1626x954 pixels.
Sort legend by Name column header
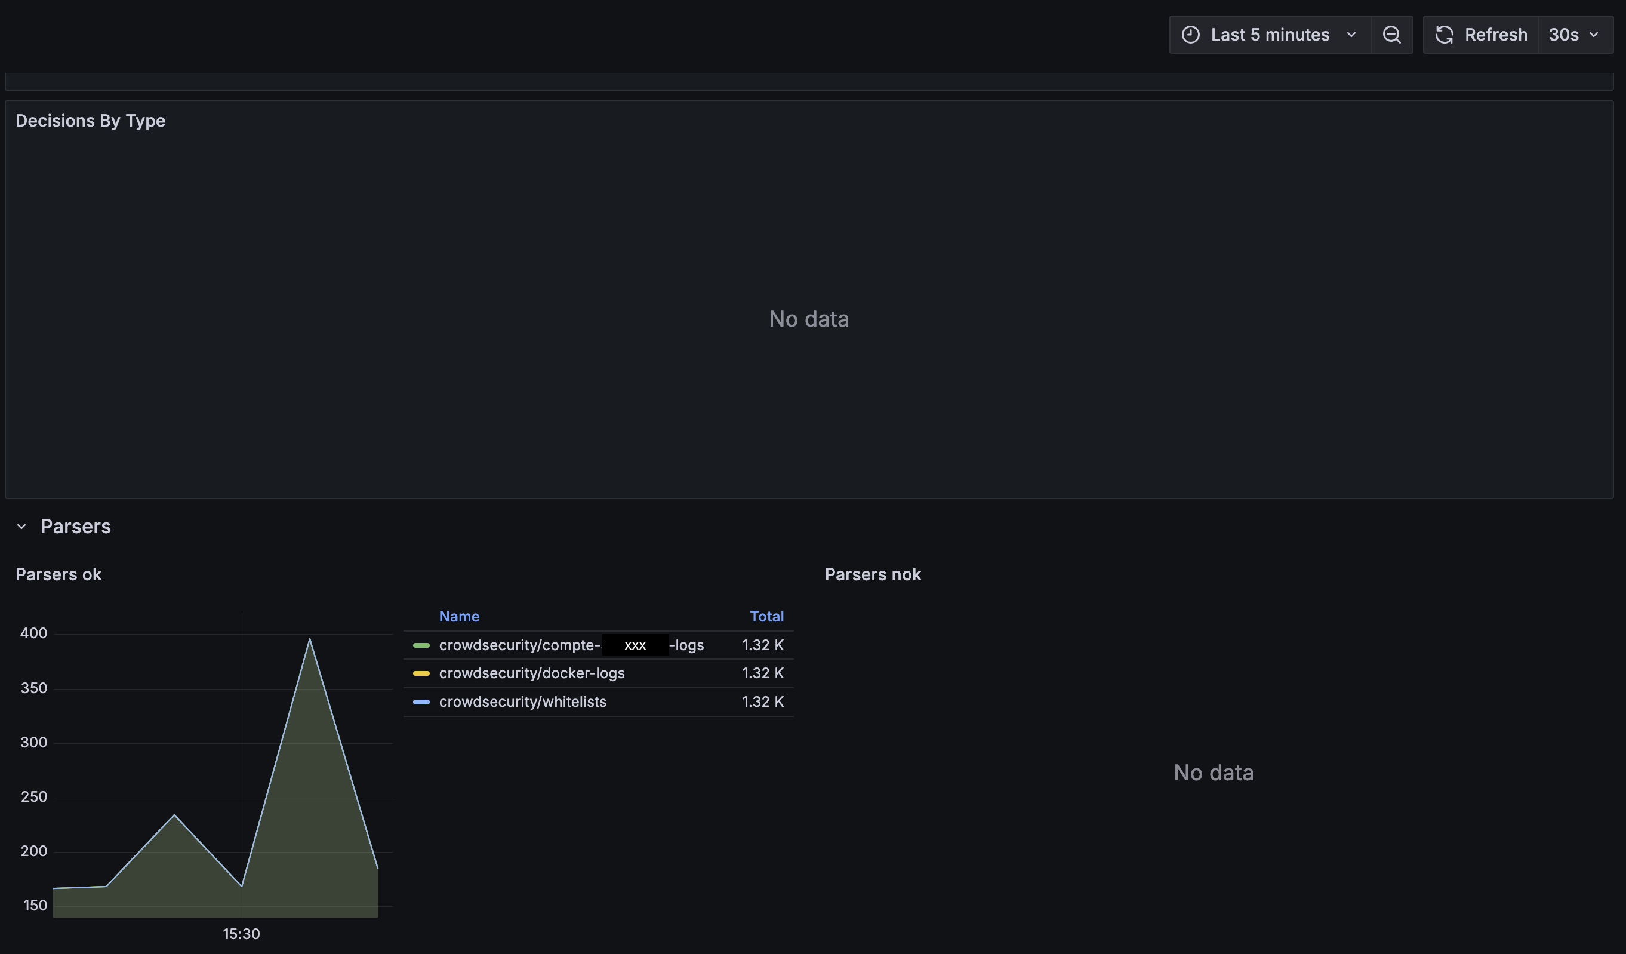459,617
